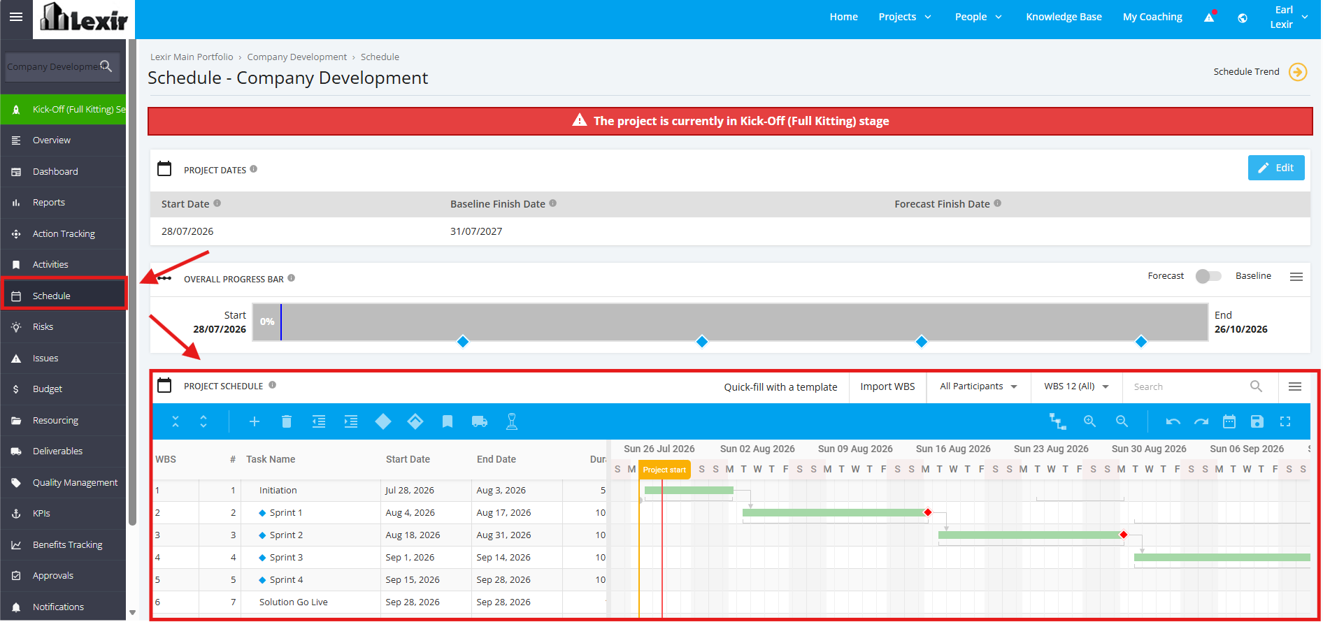Show info tooltip for Forecast Finish Date
1323x622 pixels.
tap(998, 203)
